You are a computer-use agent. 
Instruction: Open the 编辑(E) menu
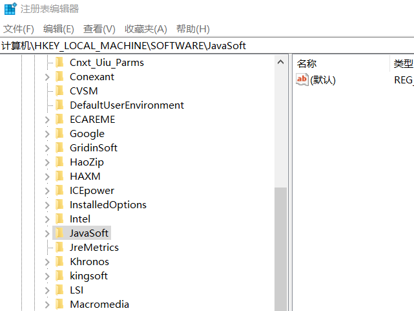59,29
